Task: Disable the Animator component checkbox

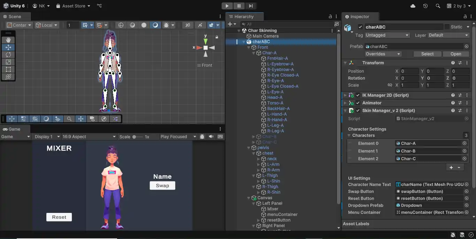Action: point(358,103)
